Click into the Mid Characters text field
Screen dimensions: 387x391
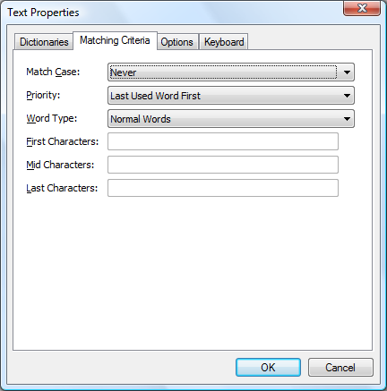pos(223,165)
